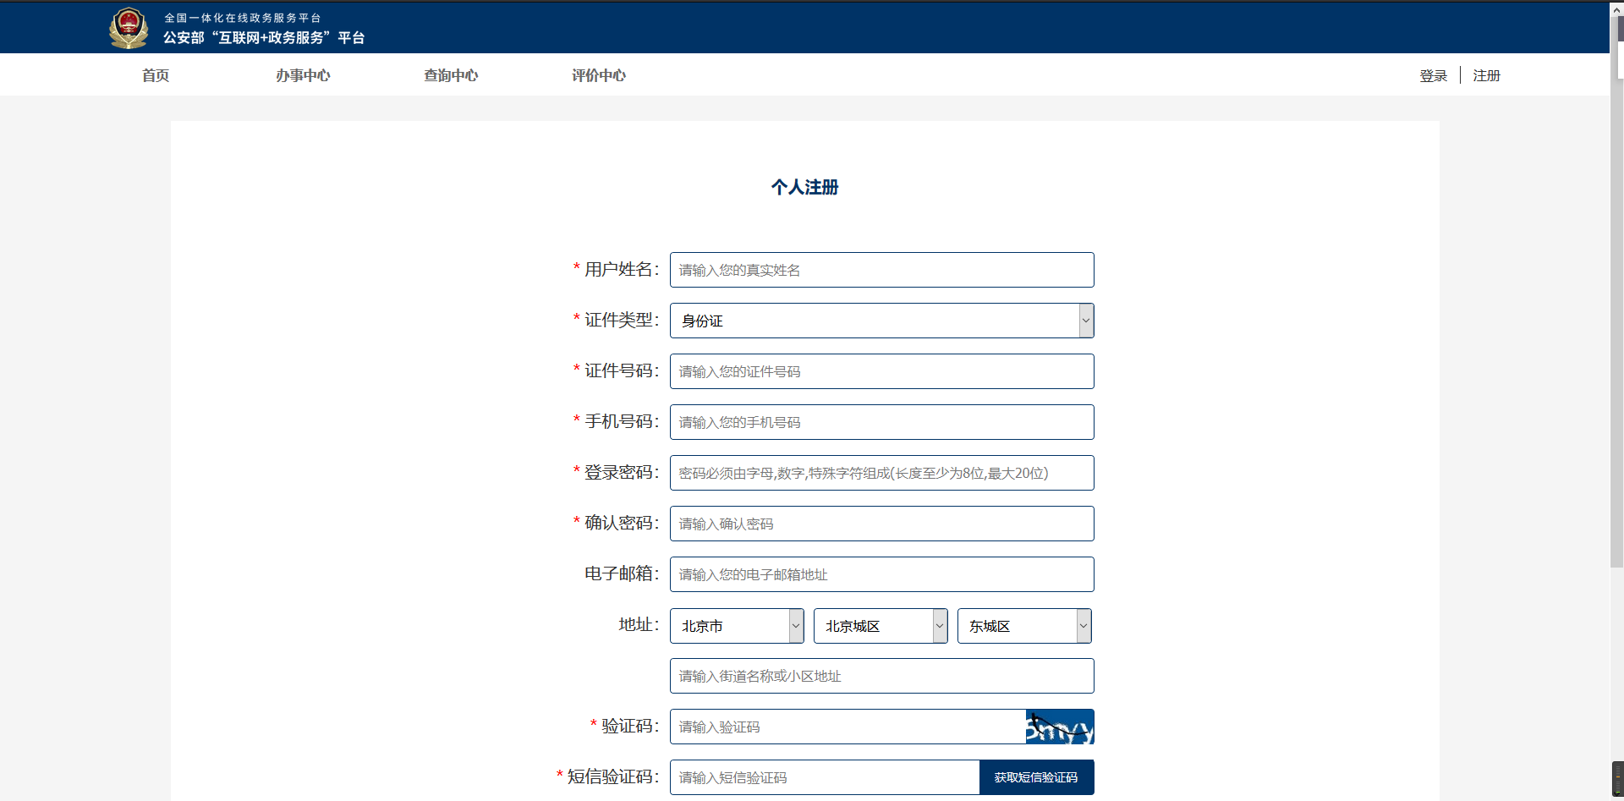Click the 登录 link
The height and width of the screenshot is (801, 1624).
[1434, 75]
